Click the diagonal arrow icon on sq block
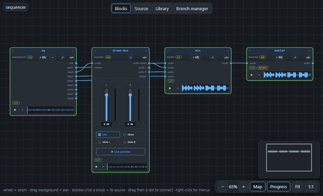 point(63,58)
